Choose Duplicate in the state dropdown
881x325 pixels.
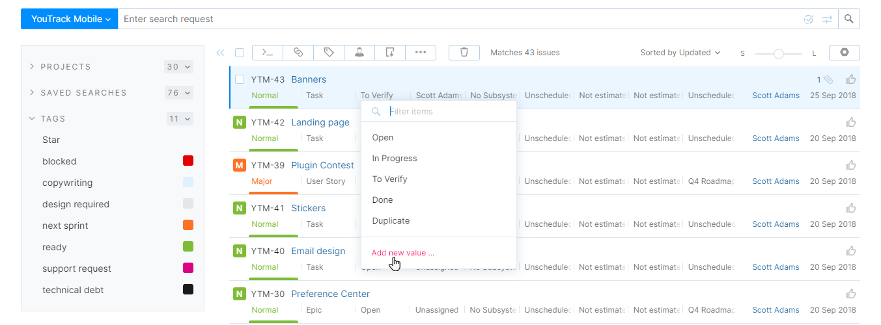tap(391, 221)
